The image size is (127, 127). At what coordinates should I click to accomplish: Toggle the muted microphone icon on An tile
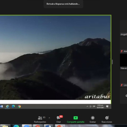122,51
